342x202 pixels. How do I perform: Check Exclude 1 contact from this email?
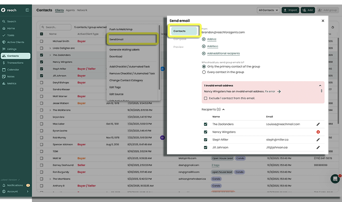206,98
